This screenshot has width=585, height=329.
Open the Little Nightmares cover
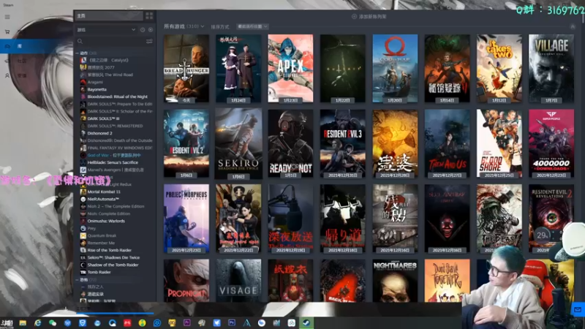coord(395,281)
